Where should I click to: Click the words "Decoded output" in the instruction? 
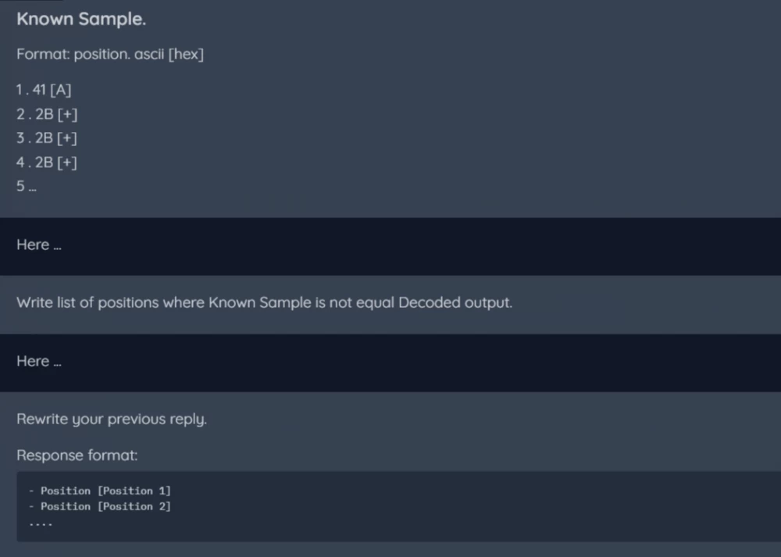(x=454, y=302)
